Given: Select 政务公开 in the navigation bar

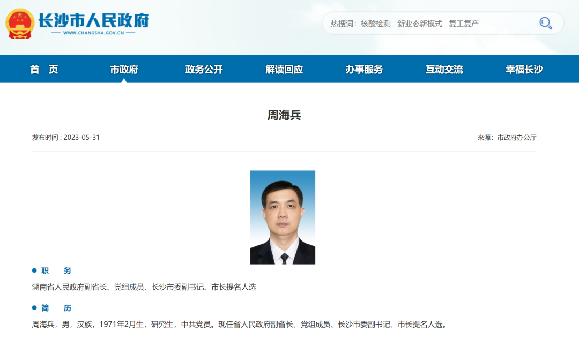Looking at the screenshot, I should (x=204, y=69).
